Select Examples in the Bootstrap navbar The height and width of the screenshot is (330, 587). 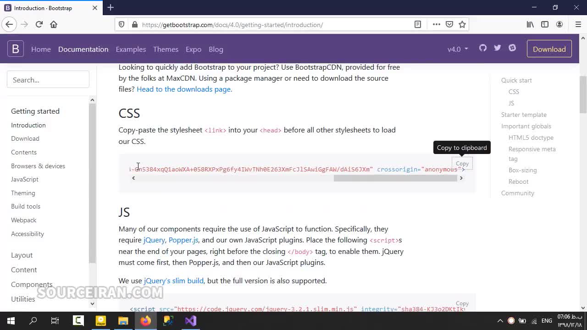click(131, 49)
